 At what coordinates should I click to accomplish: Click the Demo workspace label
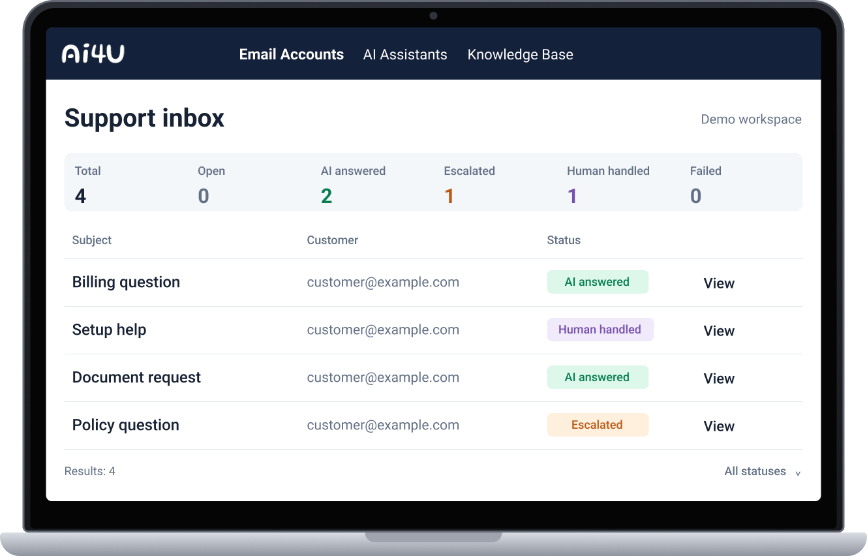coord(751,119)
